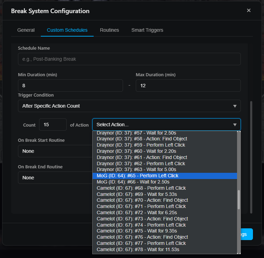The image size is (264, 258).
Task: Select Camelot #74 Perform Left Click
Action: coord(165,225)
